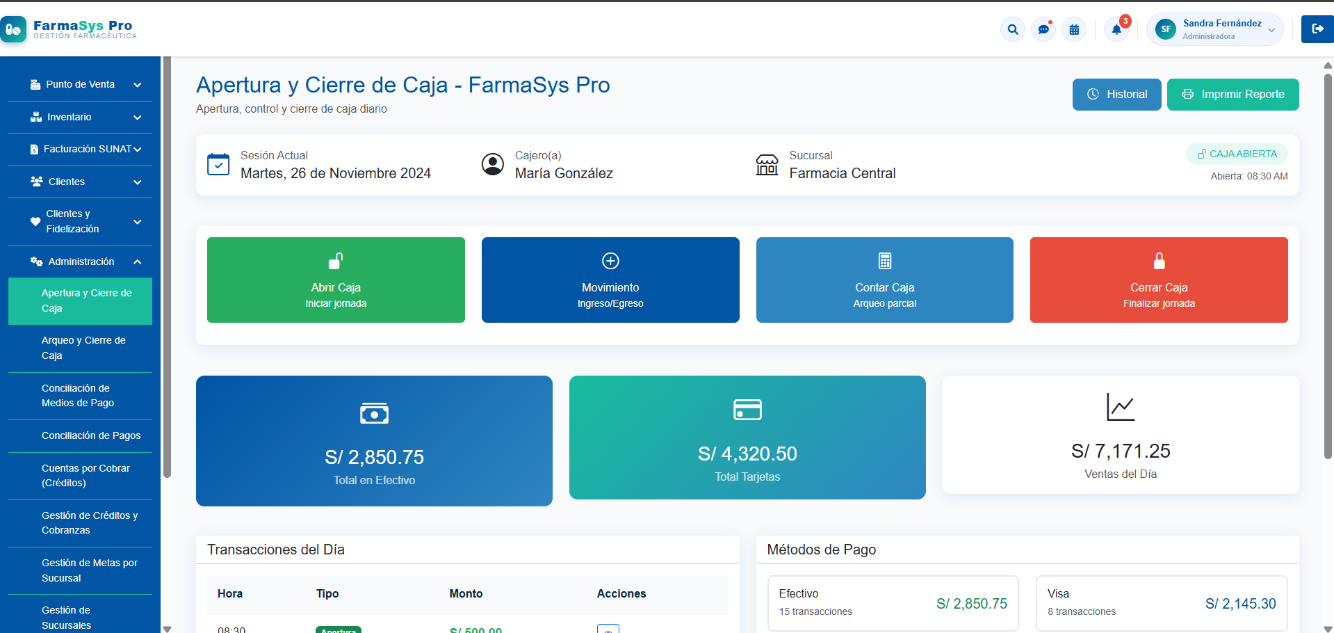Click the printer icon on Imprimir Reporte
The height and width of the screenshot is (633, 1334).
click(1187, 94)
